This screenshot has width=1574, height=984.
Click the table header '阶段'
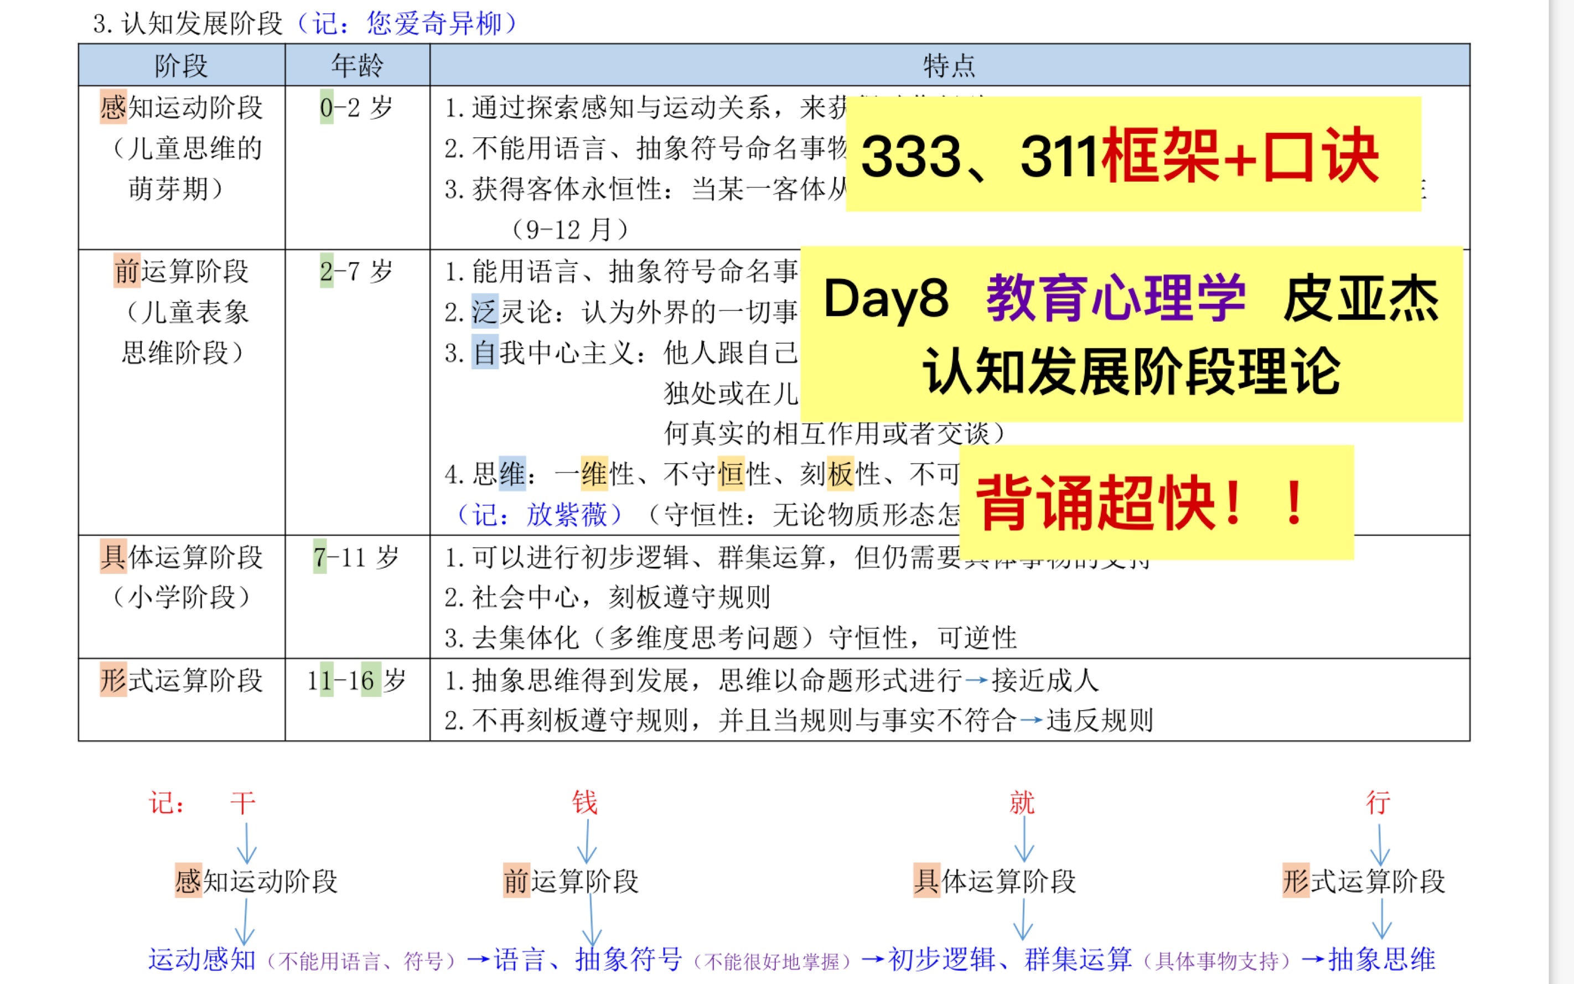point(181,66)
